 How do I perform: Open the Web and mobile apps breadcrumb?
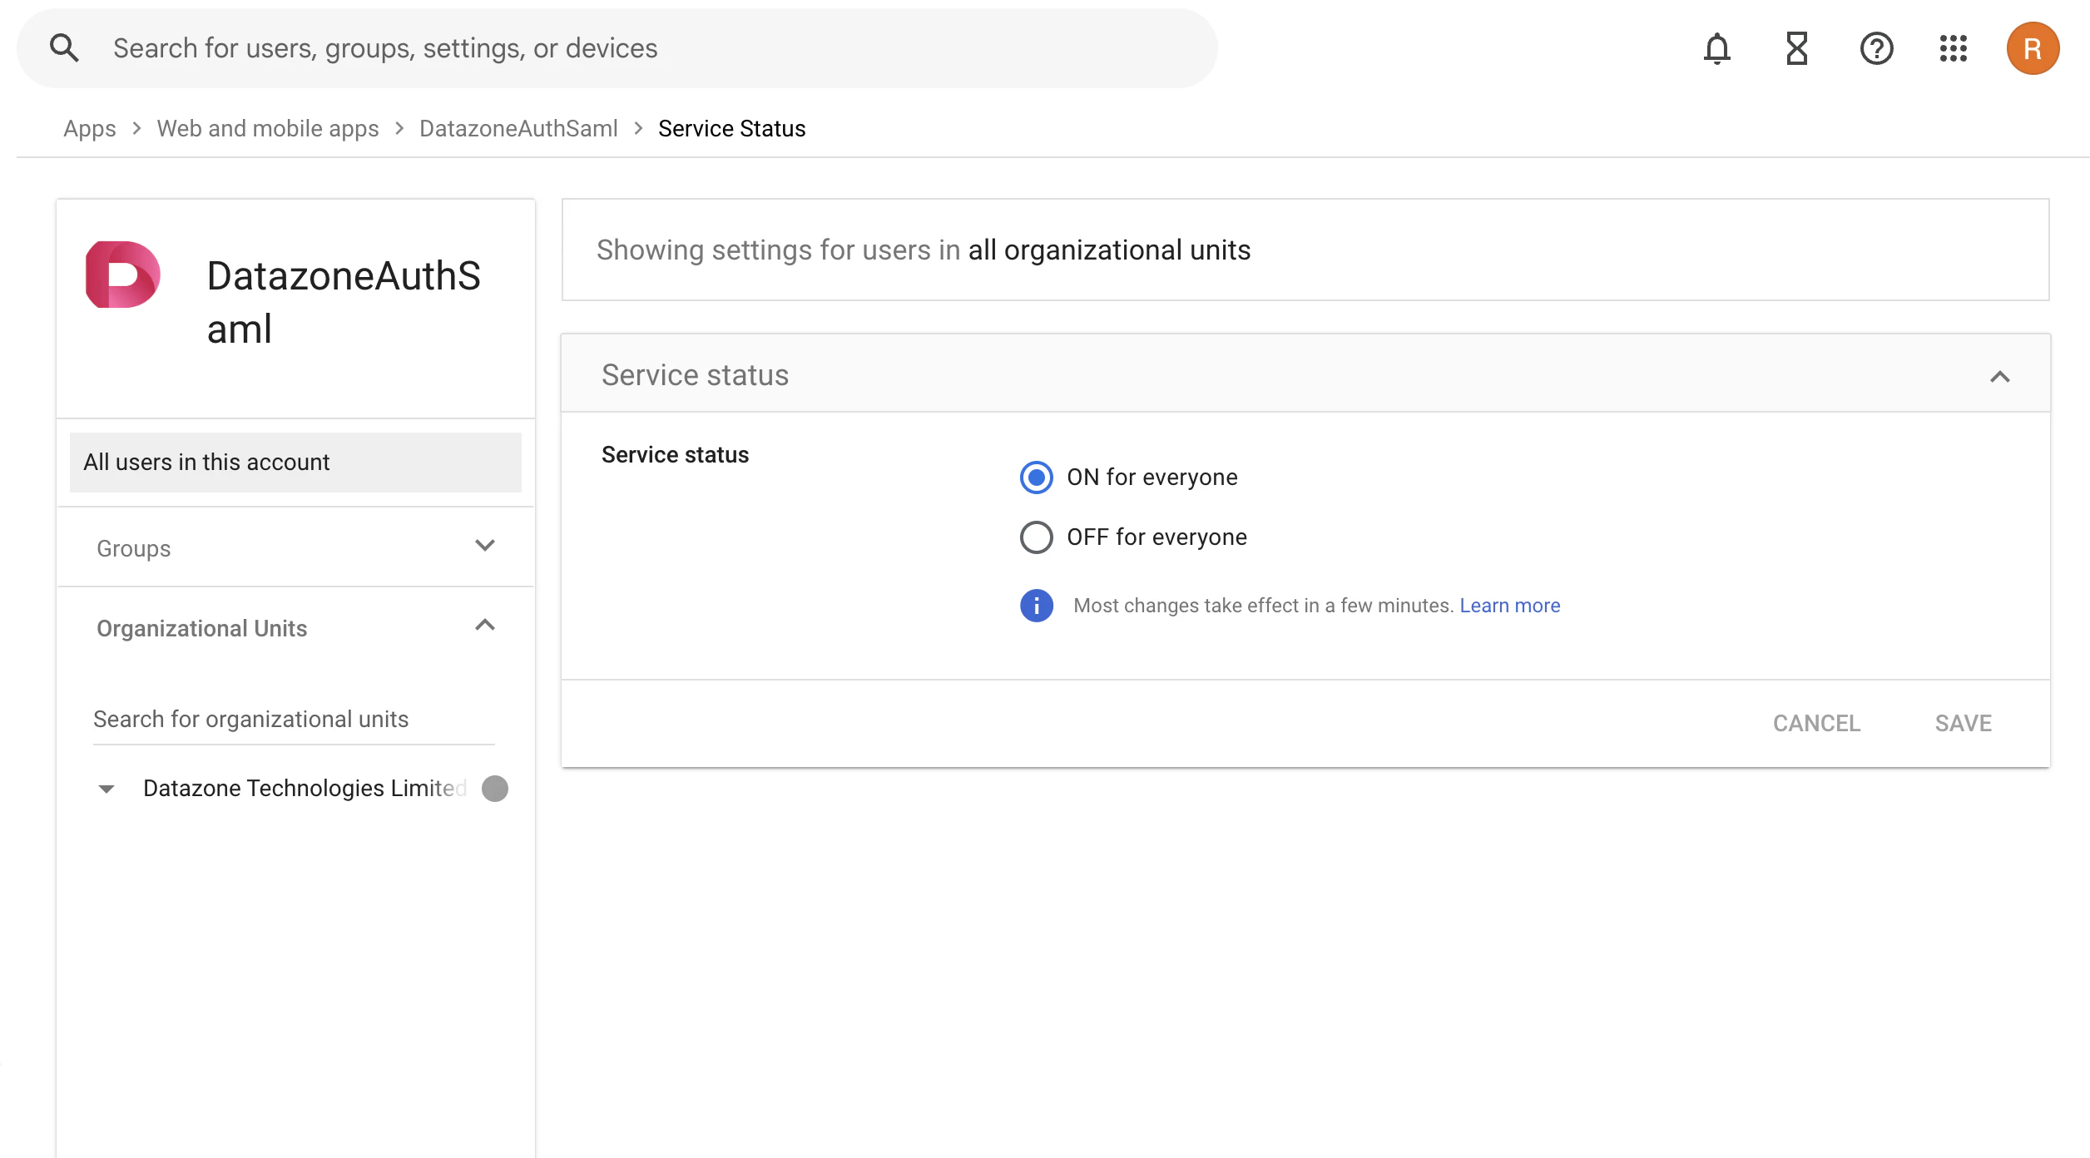pyautogui.click(x=267, y=128)
